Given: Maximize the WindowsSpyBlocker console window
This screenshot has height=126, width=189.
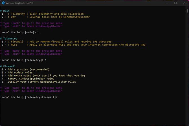Looking at the screenshot, I should point(175,3).
